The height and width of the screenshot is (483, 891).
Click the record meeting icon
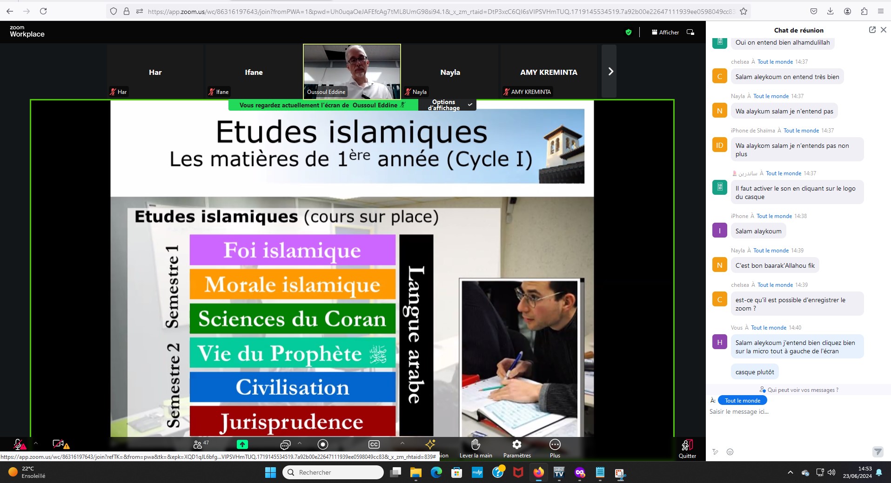click(323, 444)
